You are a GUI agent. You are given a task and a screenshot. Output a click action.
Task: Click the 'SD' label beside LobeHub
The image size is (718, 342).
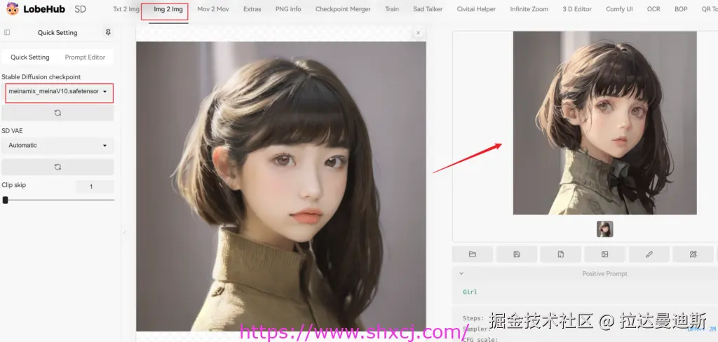80,9
